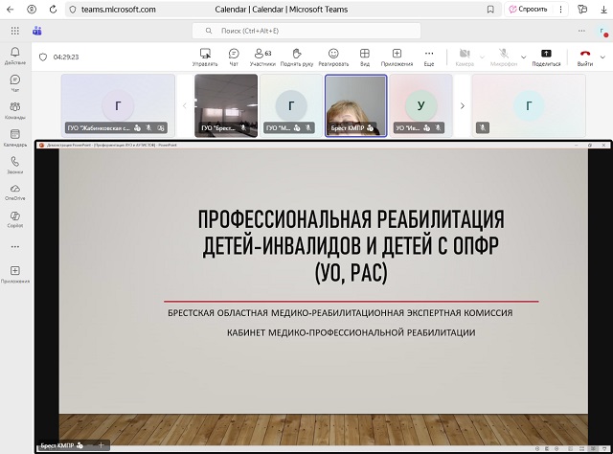Open the React emoji menu
This screenshot has height=454, width=613.
coord(333,57)
